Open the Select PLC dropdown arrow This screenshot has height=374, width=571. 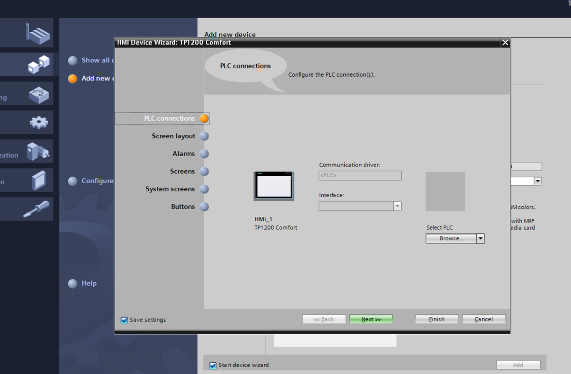[x=480, y=238]
